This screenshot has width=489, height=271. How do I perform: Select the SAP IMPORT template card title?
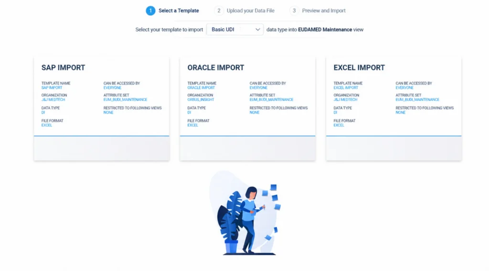pos(64,68)
